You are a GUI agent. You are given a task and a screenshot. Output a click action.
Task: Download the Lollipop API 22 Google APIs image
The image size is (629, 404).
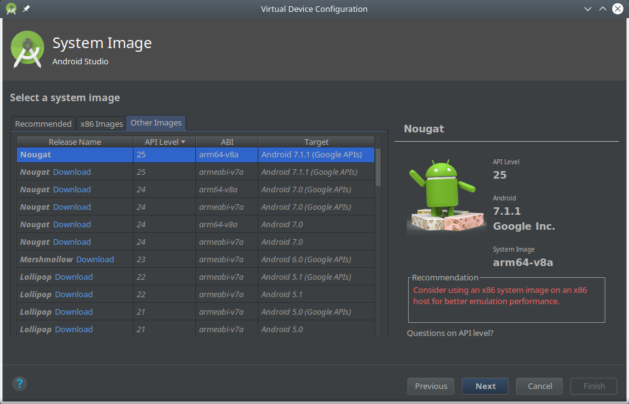pos(74,277)
